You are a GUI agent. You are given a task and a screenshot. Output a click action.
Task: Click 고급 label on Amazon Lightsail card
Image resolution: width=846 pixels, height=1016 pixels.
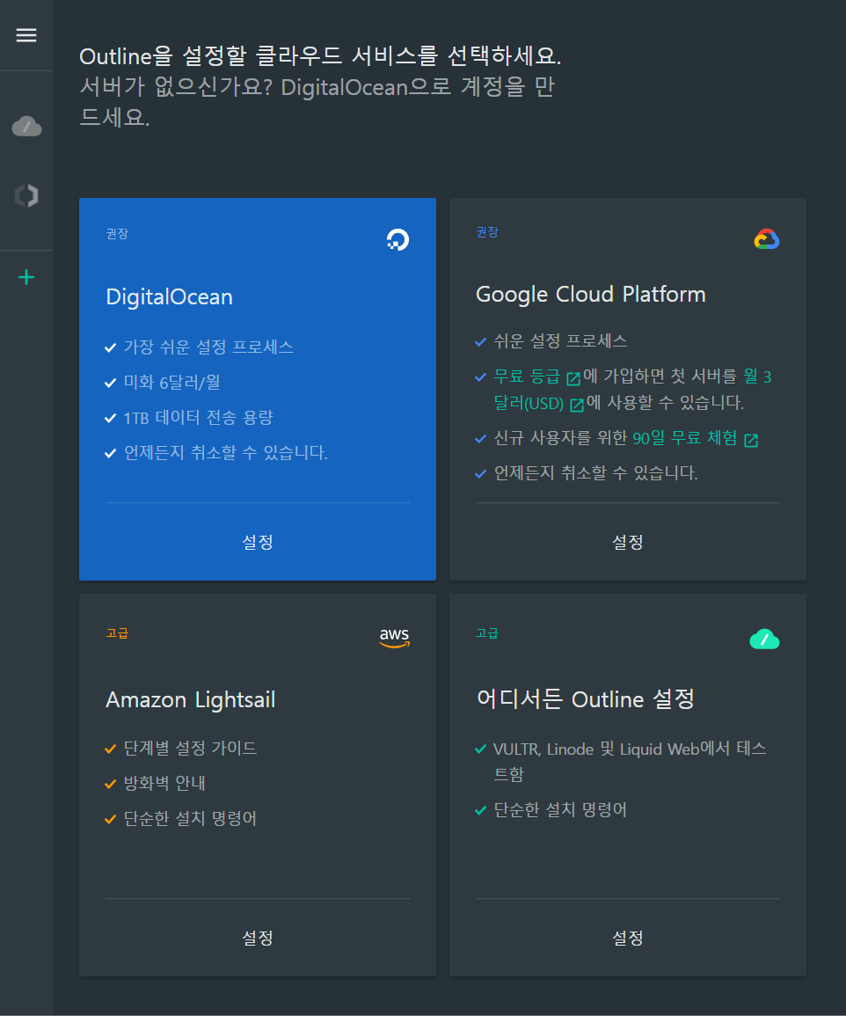(117, 633)
